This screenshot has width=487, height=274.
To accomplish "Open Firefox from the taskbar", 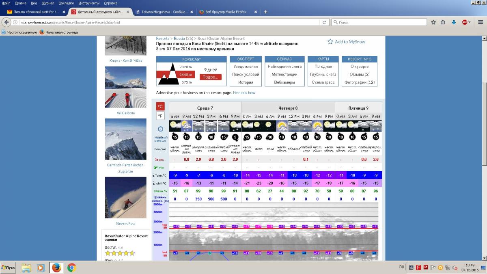I will (x=56, y=268).
